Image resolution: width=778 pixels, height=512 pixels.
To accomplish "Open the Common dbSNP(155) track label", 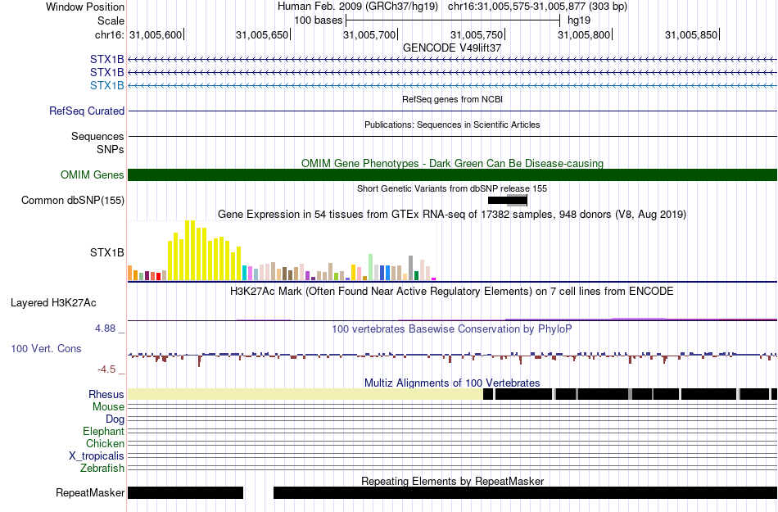I will [x=72, y=200].
